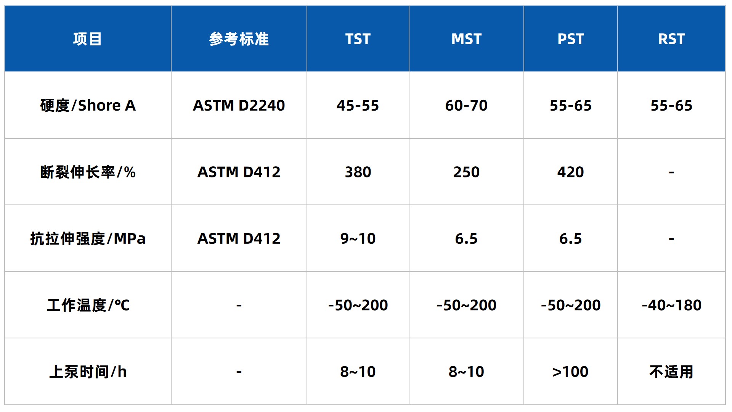Select the ASTM D2240 cell

239,105
